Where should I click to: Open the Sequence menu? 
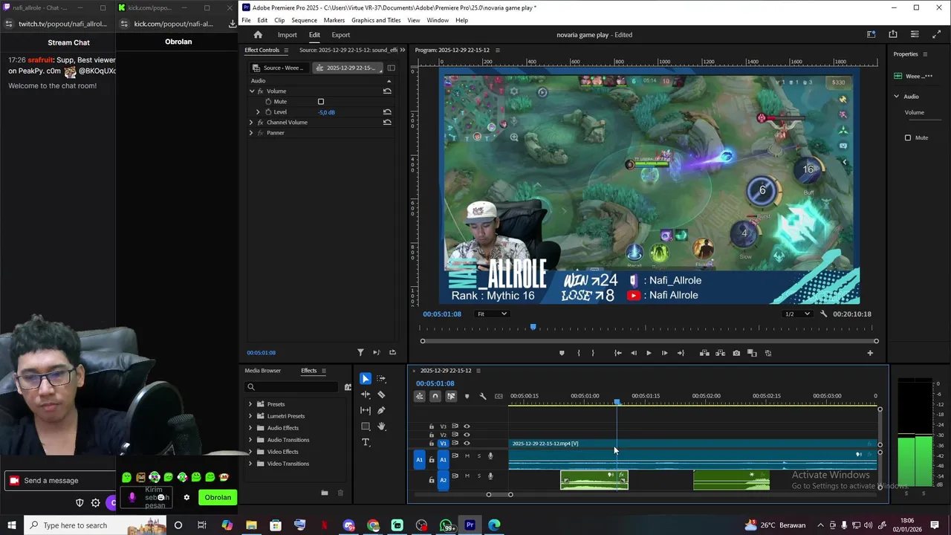[x=304, y=20]
